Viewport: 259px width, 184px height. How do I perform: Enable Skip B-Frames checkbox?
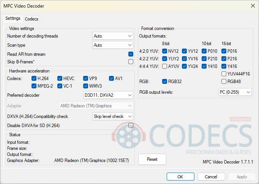[131, 62]
